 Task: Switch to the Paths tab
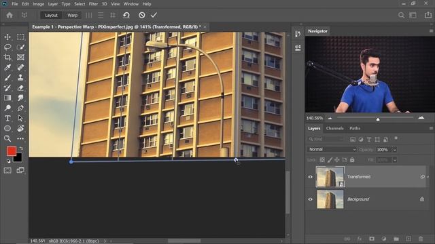(x=355, y=128)
